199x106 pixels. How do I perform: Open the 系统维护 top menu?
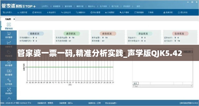click(x=127, y=6)
